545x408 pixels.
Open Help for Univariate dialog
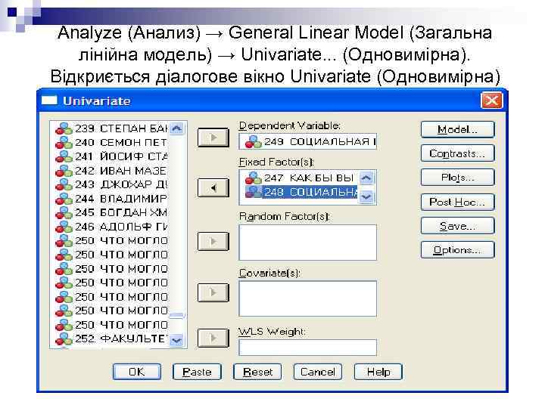[x=378, y=372]
